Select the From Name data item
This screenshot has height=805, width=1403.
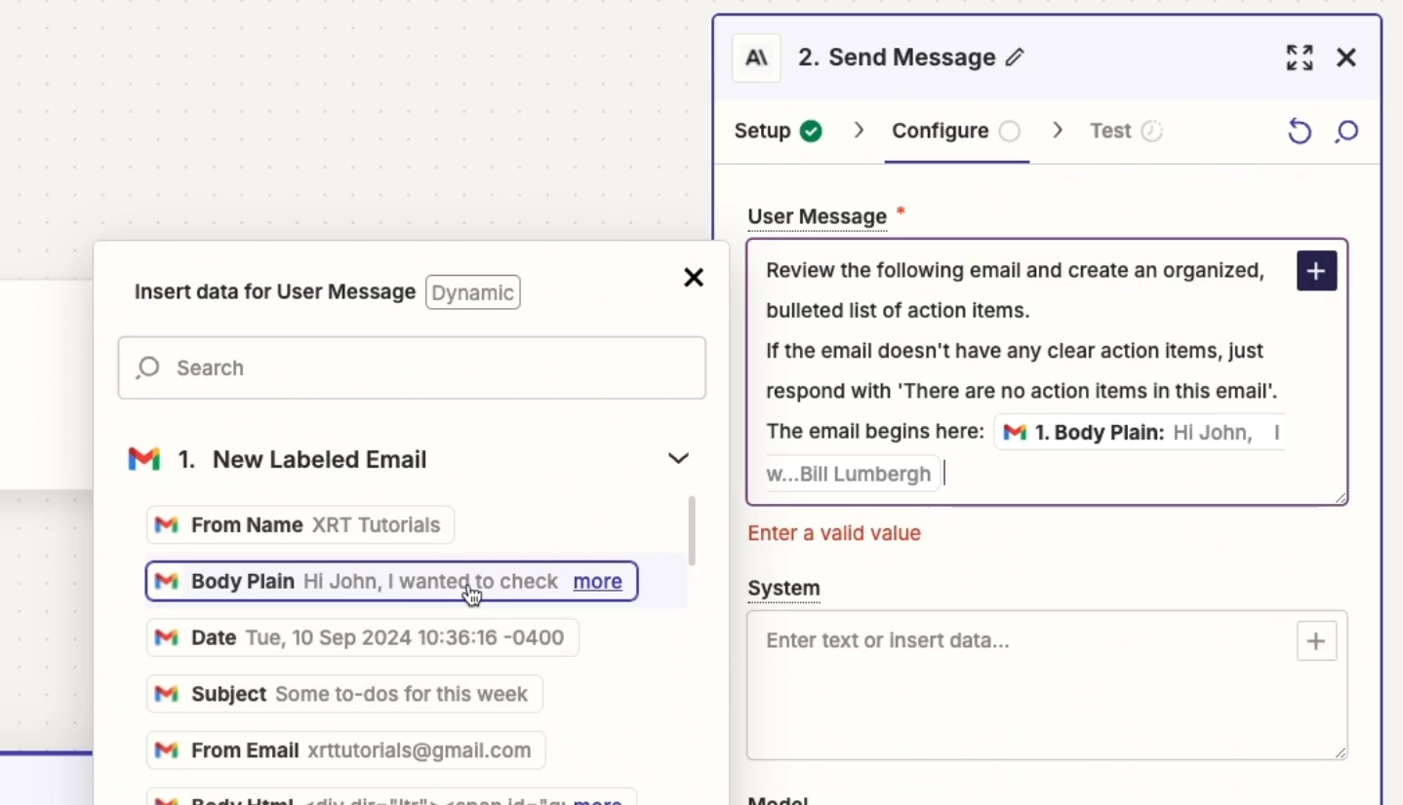point(301,525)
